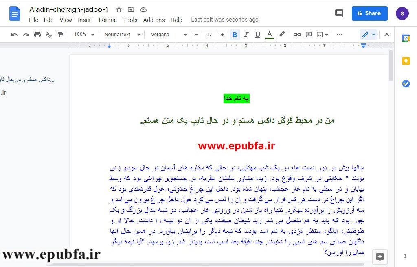417x267 pixels.
Task: Star the Aladin-cheragh-jadoo-1 document
Action: pyautogui.click(x=119, y=10)
